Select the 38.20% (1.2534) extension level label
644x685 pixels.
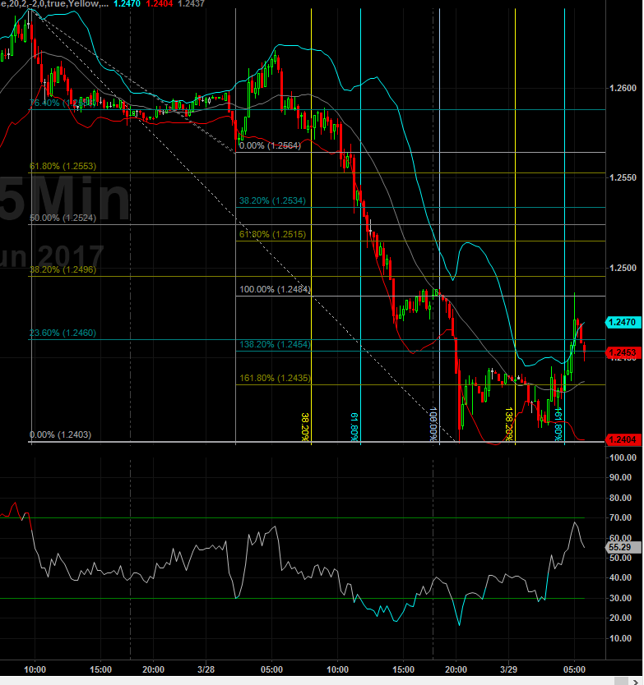[x=274, y=200]
